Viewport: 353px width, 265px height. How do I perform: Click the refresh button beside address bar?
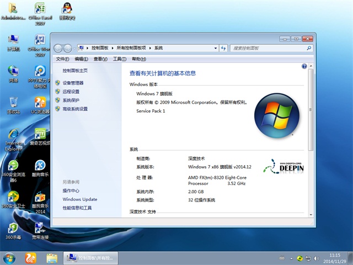223,48
